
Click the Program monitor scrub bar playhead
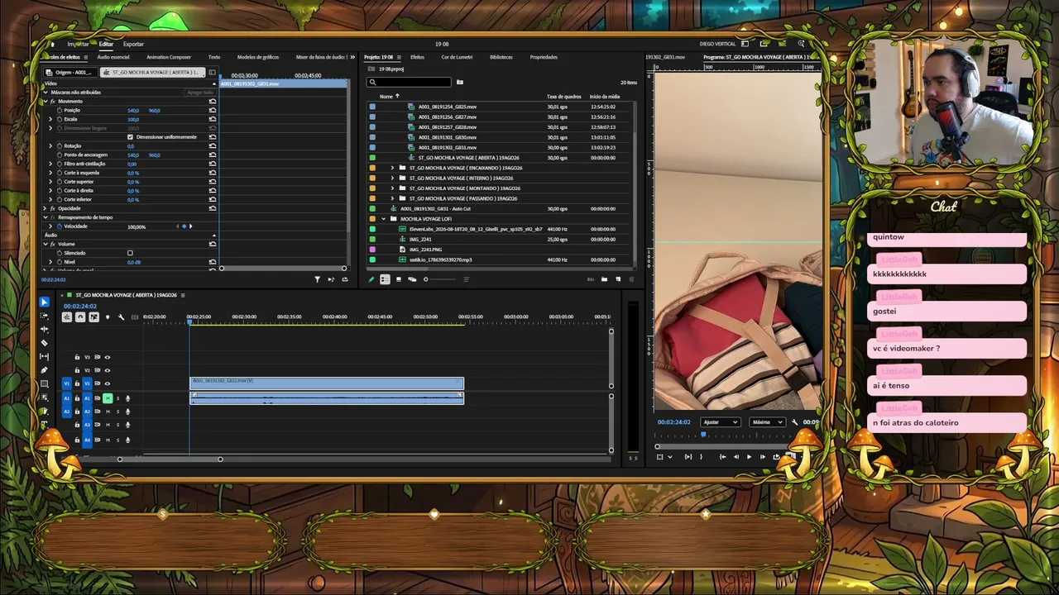pyautogui.click(x=704, y=434)
